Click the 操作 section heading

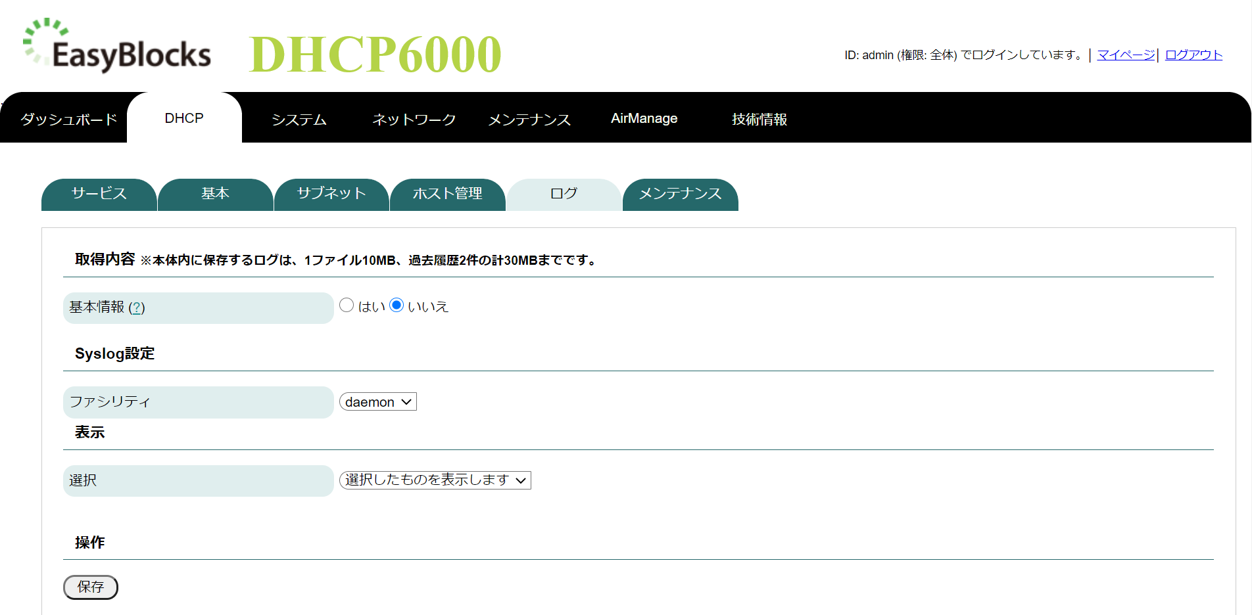click(x=89, y=543)
